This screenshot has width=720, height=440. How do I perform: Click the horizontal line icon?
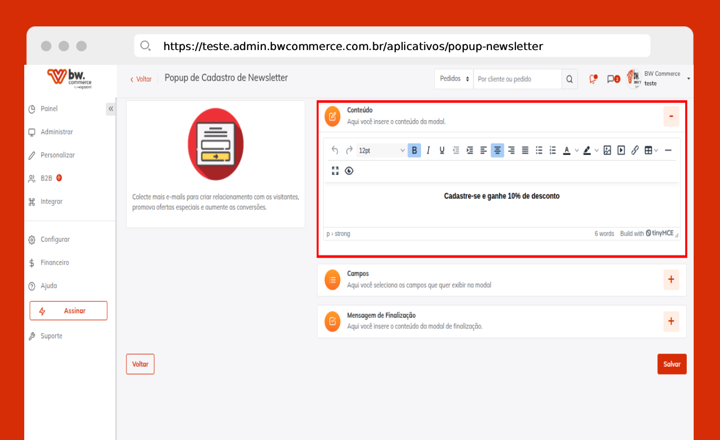668,151
